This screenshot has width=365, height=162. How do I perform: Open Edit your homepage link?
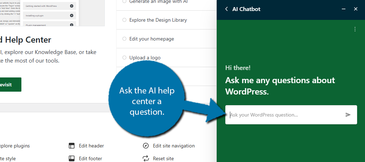click(x=151, y=39)
